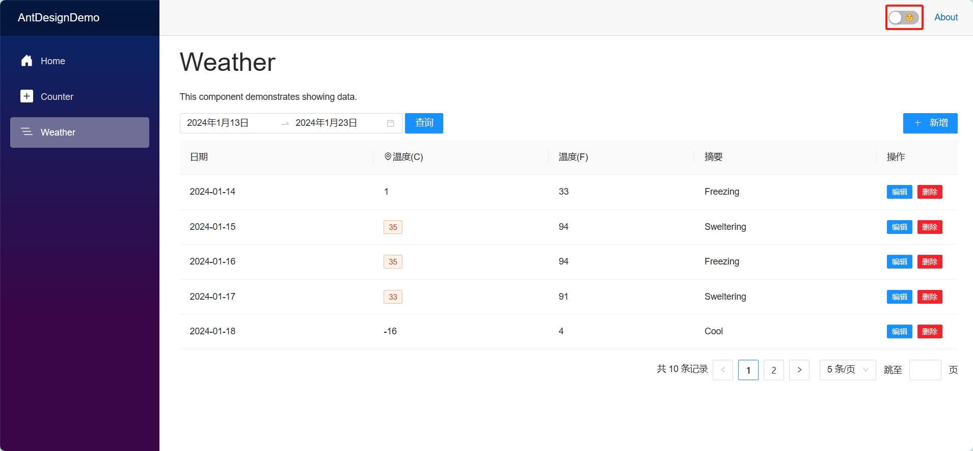Select pagination page 1
This screenshot has height=451, width=973.
pos(748,370)
